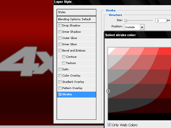This screenshot has height=128, width=171.
Task: Select the Styles list header
Action: 76,12
